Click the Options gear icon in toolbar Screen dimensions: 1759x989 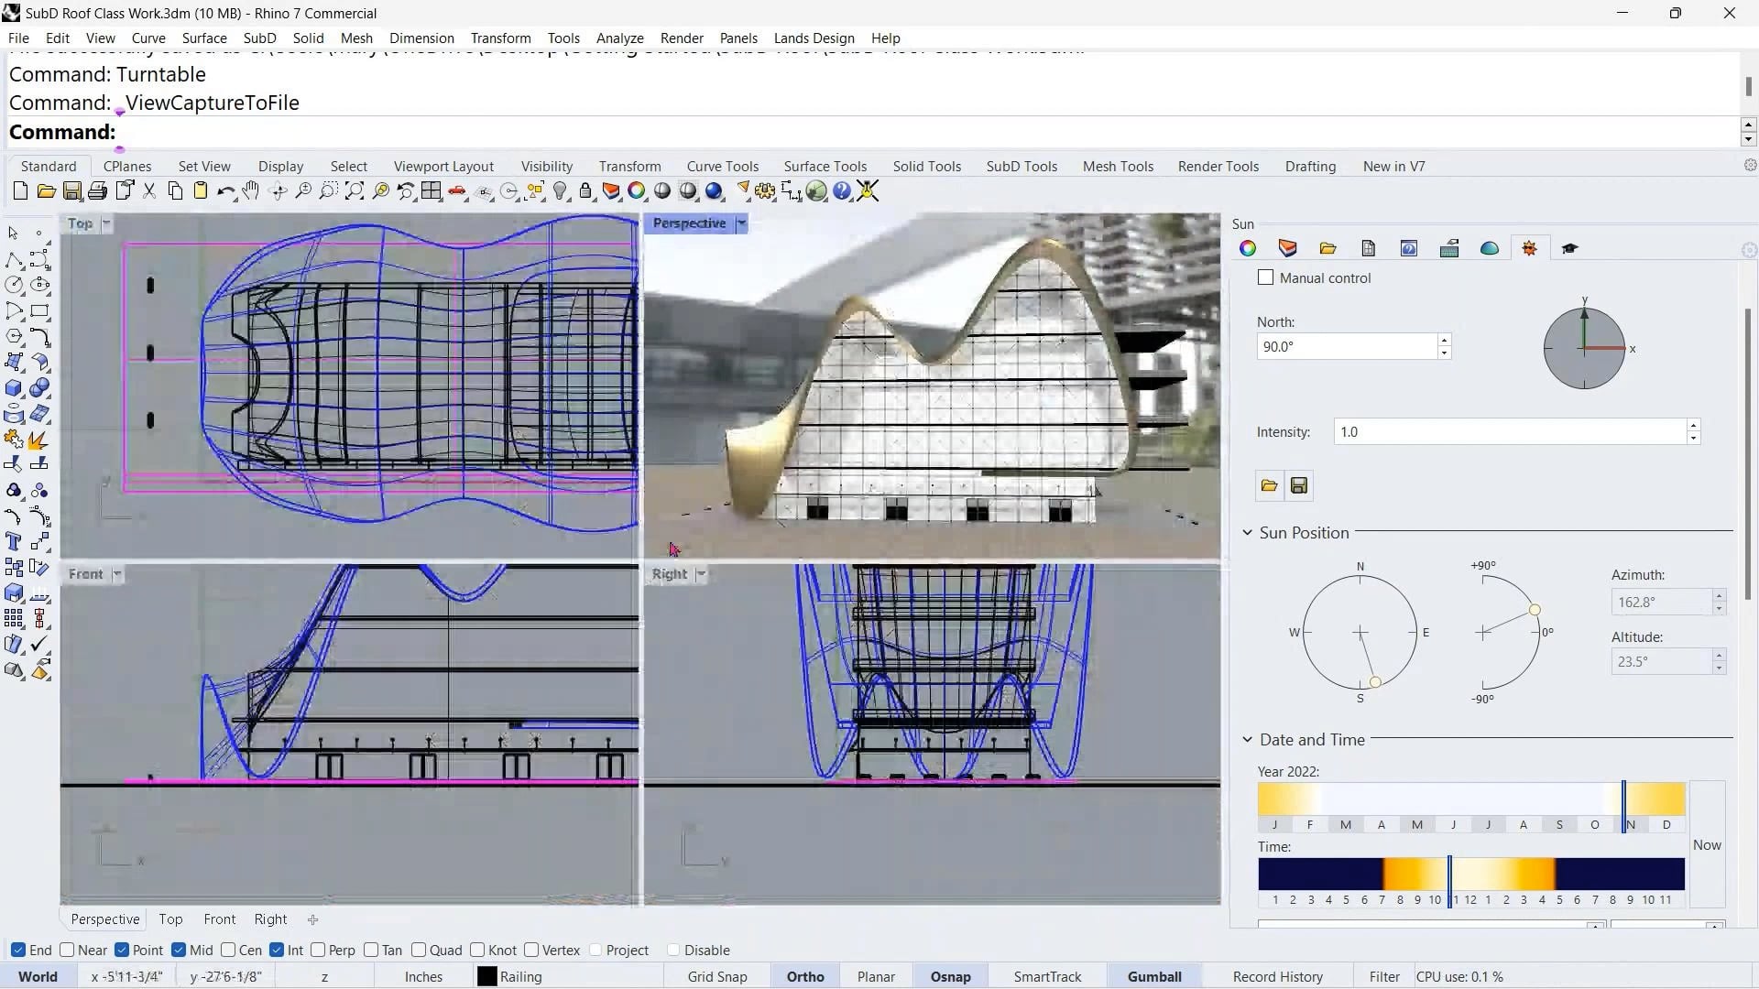[x=765, y=191]
